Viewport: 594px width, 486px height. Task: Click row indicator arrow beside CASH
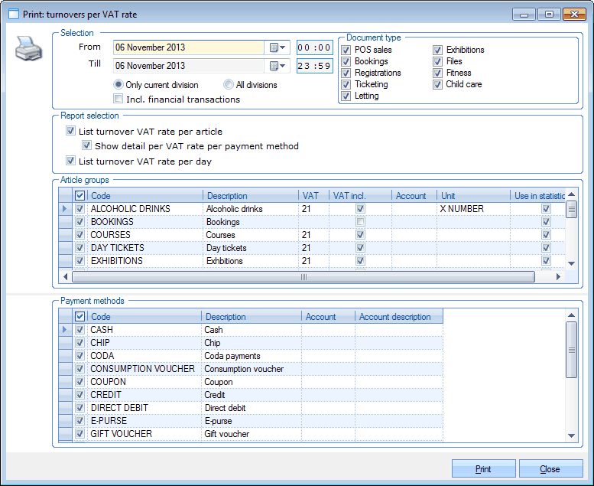click(65, 330)
